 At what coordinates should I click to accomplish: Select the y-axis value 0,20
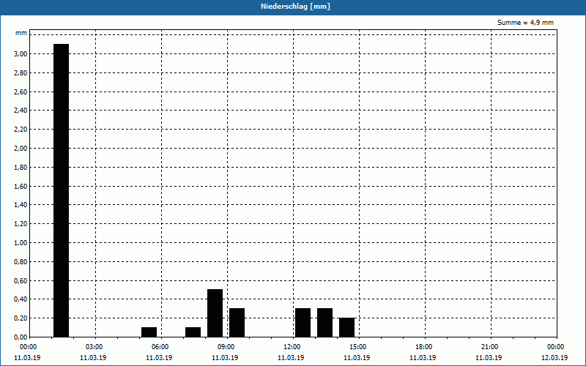21,318
